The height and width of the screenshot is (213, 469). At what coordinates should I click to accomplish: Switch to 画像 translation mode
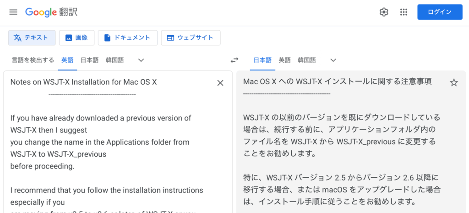coord(76,38)
